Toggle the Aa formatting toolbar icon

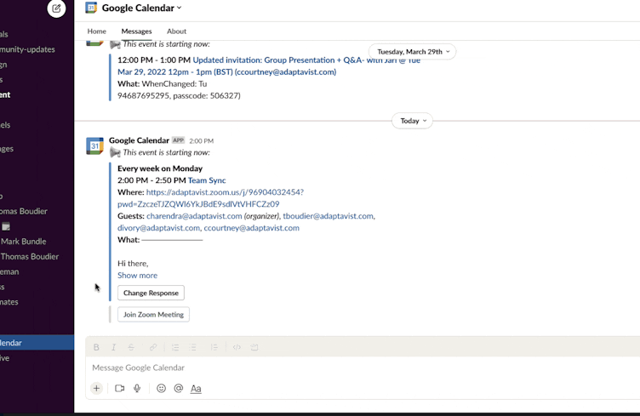click(196, 389)
